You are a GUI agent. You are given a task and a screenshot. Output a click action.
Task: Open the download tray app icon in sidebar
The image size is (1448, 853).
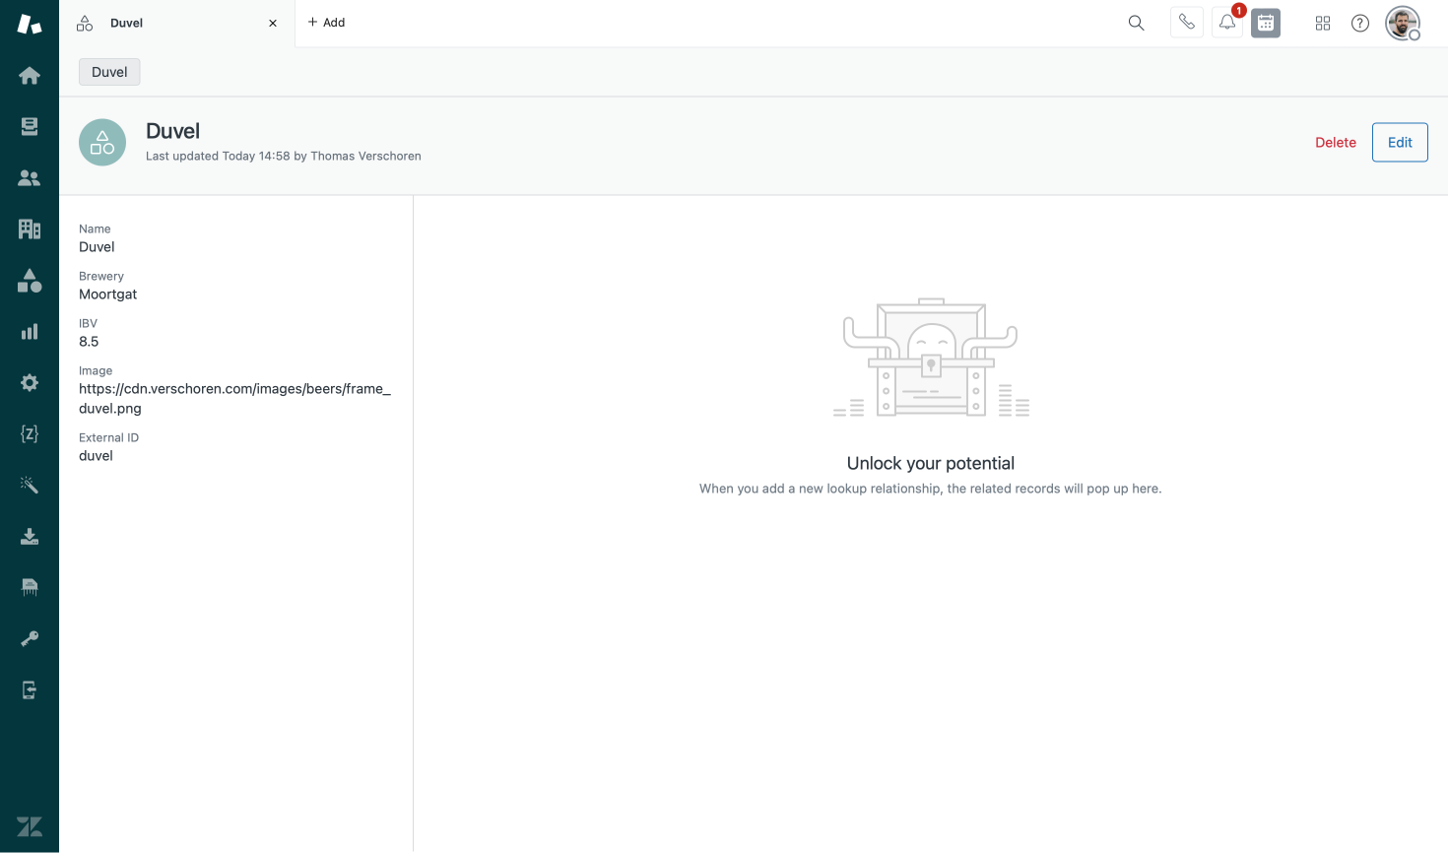pos(30,536)
